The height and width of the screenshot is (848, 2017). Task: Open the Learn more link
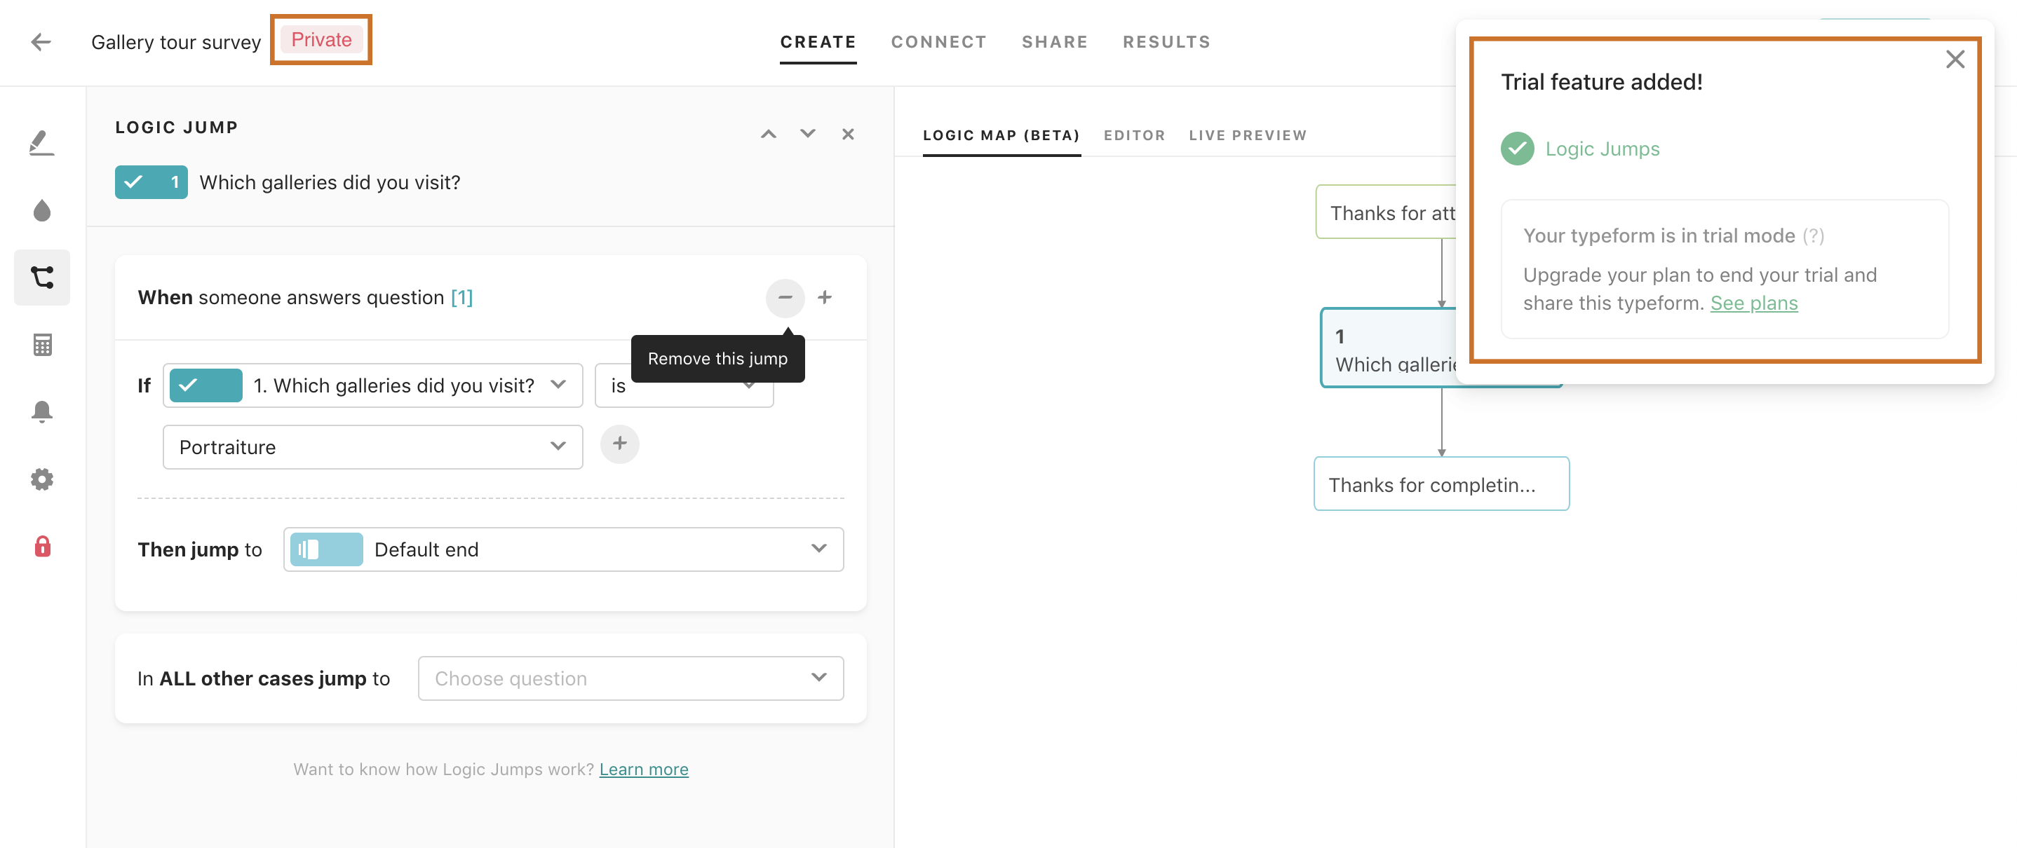pyautogui.click(x=643, y=770)
